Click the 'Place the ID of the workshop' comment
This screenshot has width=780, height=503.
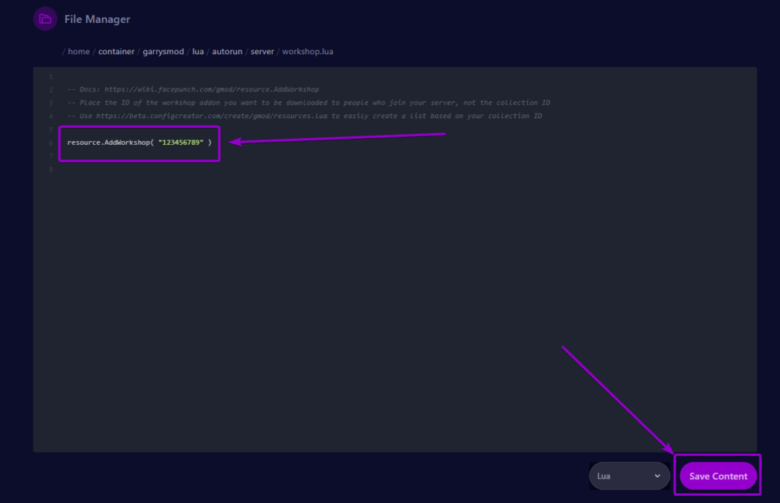point(308,102)
